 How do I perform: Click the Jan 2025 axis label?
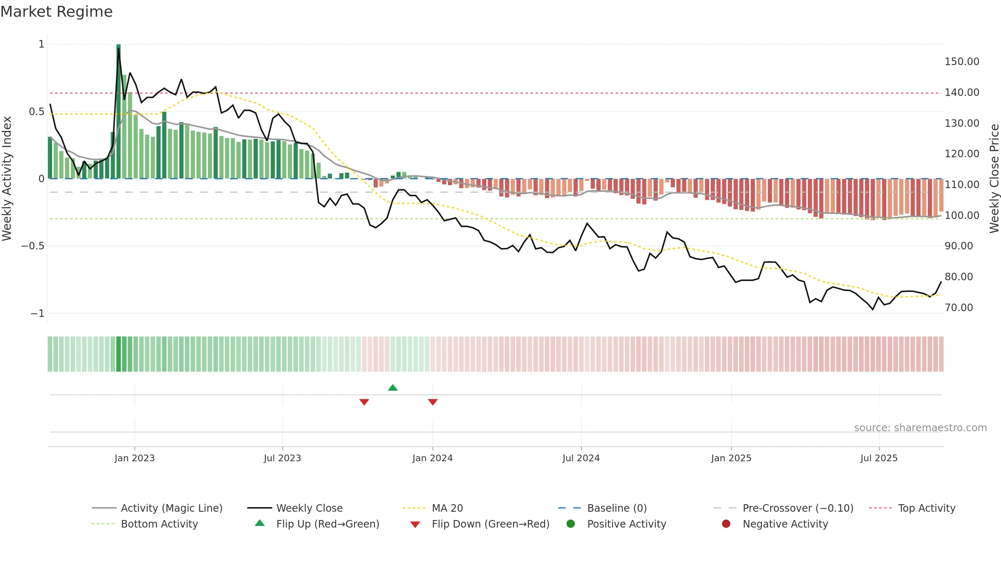[731, 458]
